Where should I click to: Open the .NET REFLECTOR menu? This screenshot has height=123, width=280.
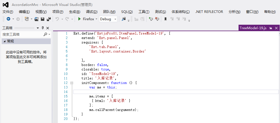[x=209, y=12]
